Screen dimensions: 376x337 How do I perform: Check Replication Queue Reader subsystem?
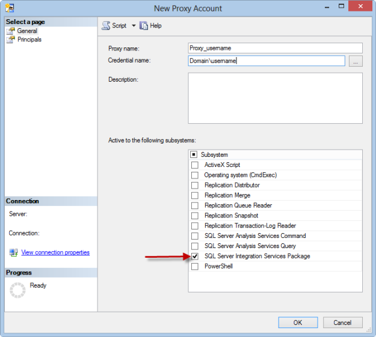[195, 205]
